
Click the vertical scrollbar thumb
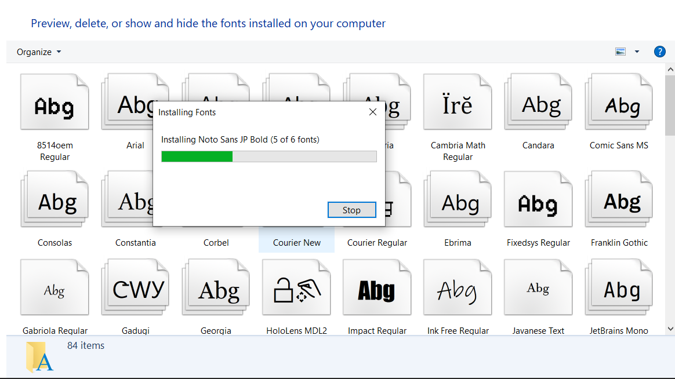point(670,105)
